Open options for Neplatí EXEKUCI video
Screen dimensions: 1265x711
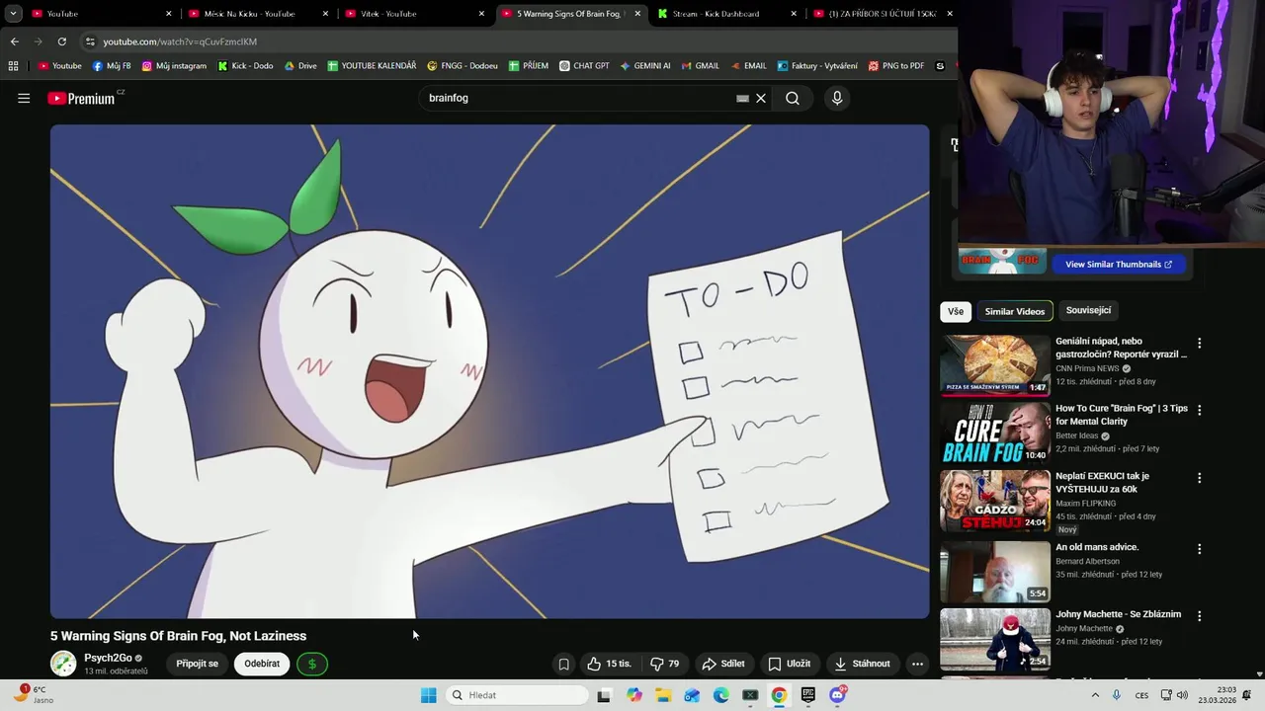1200,478
